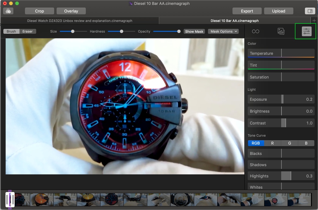318x210 pixels.
Task: Click the timeline thumbnail showing watch case back
Action: click(x=182, y=200)
